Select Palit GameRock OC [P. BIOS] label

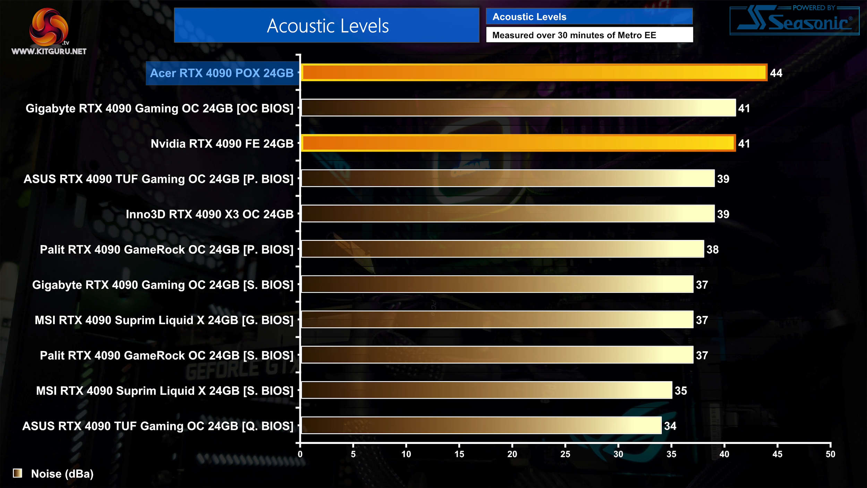click(x=166, y=250)
